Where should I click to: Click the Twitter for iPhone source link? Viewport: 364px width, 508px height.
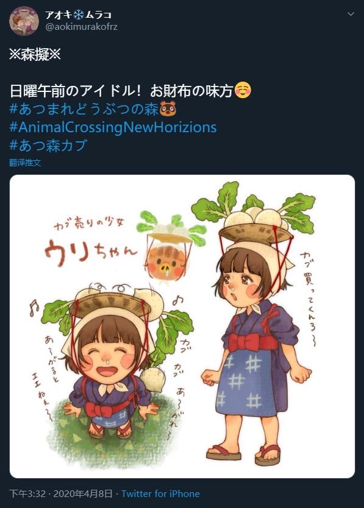click(160, 494)
